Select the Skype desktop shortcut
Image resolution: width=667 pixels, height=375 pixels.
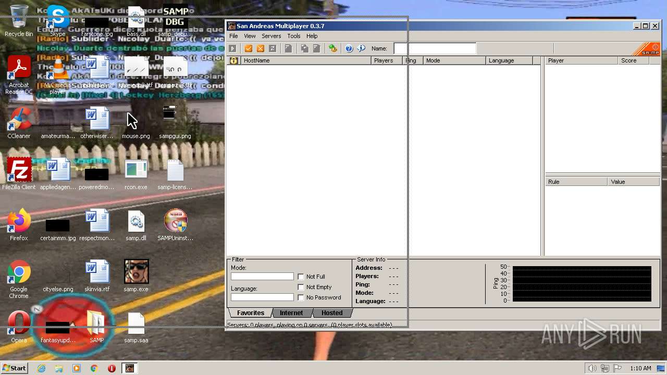[58, 21]
